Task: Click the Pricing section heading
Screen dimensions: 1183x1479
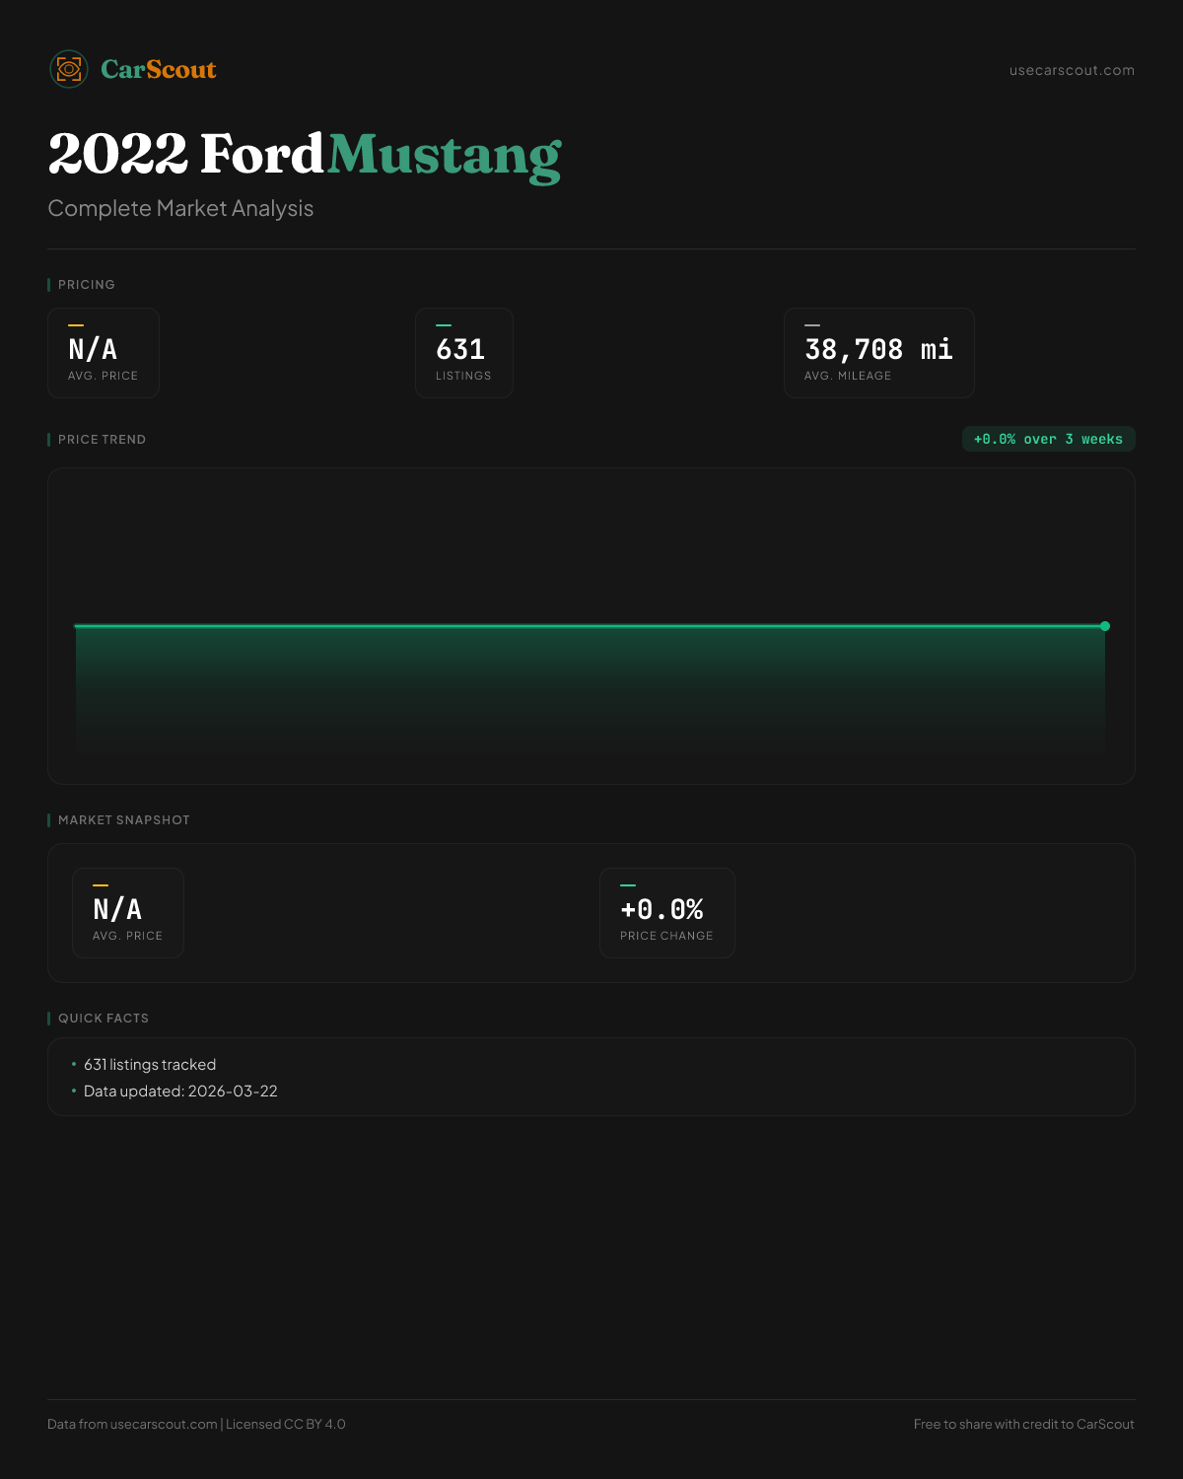Action: pos(87,285)
